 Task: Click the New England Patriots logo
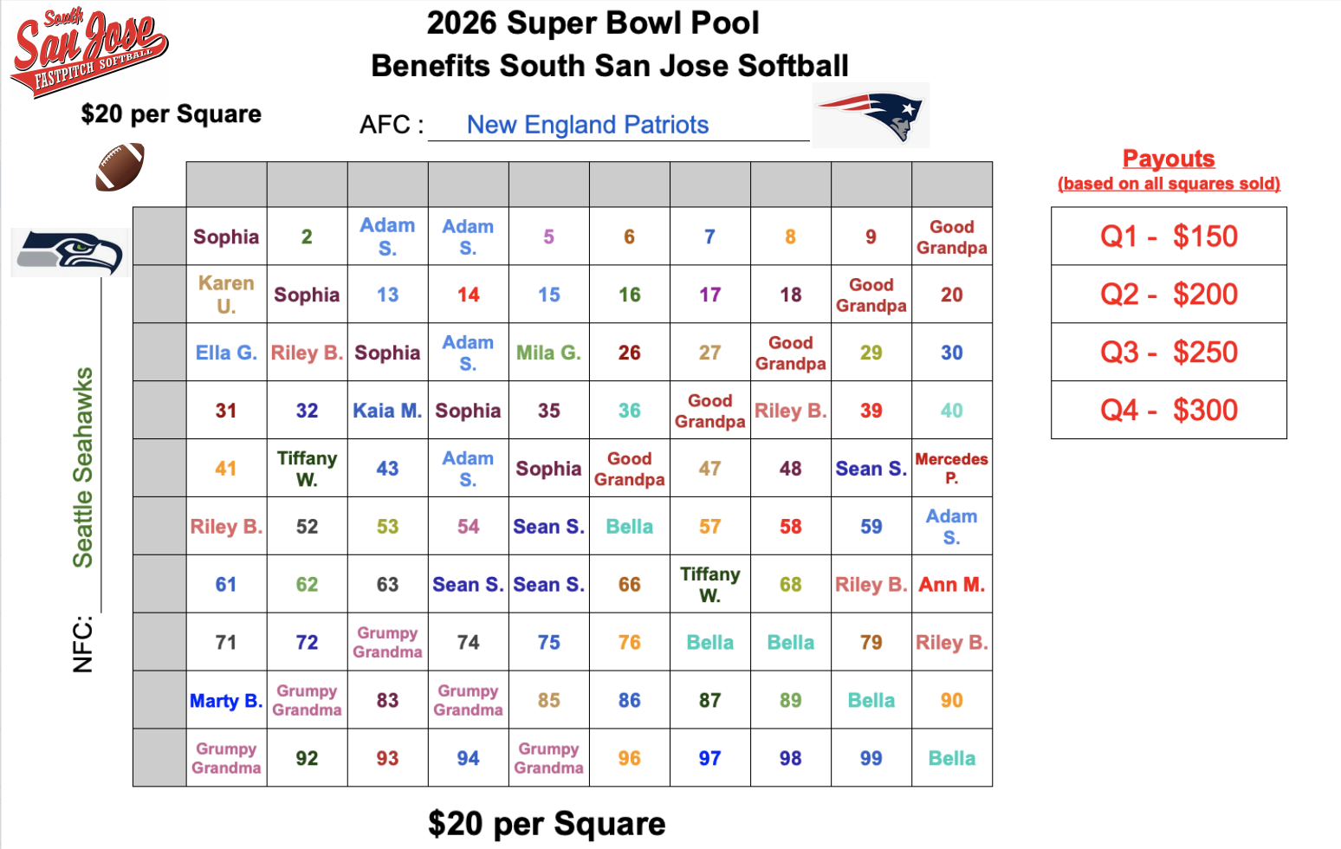871,116
